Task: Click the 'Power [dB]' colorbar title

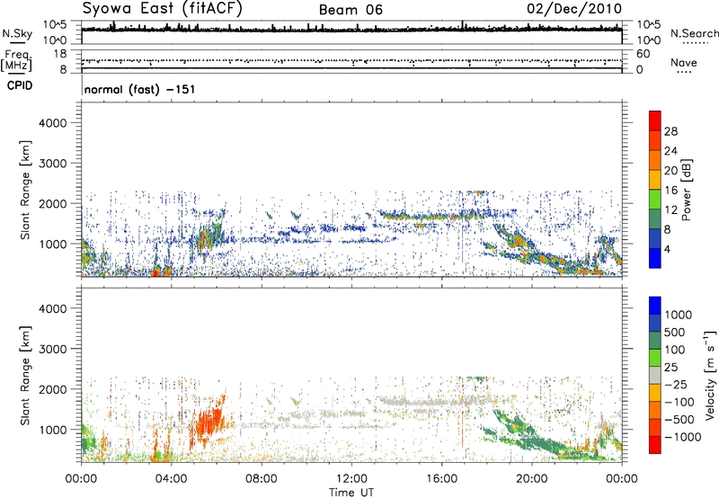Action: coord(686,190)
